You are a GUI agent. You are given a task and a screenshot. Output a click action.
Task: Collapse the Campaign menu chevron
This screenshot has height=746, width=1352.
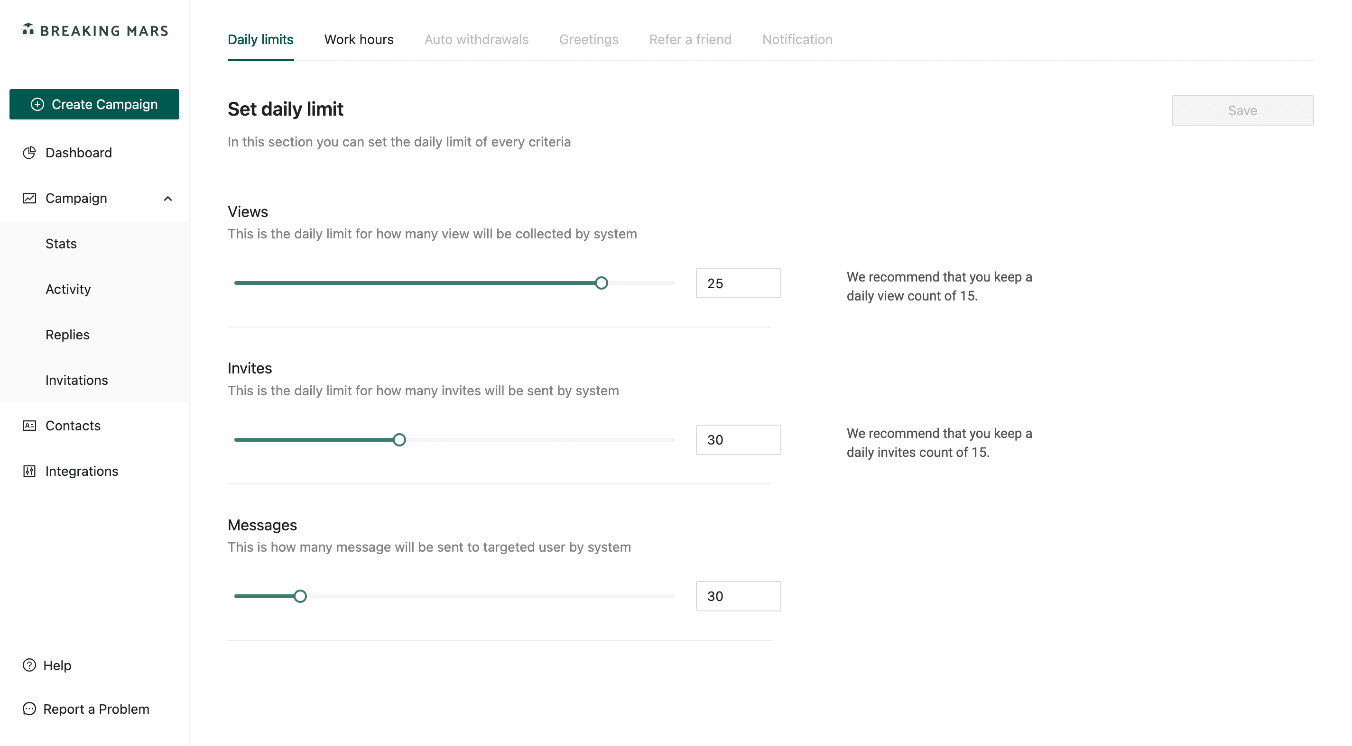(168, 198)
